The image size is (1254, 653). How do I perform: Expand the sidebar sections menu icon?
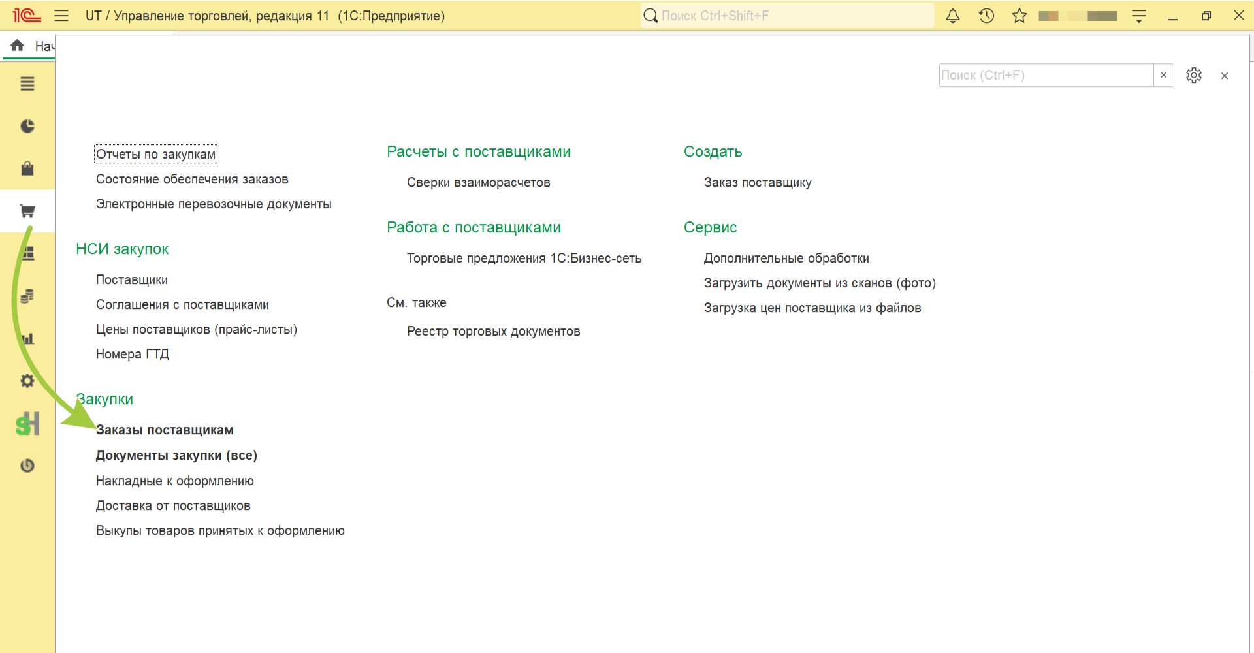pyautogui.click(x=27, y=84)
